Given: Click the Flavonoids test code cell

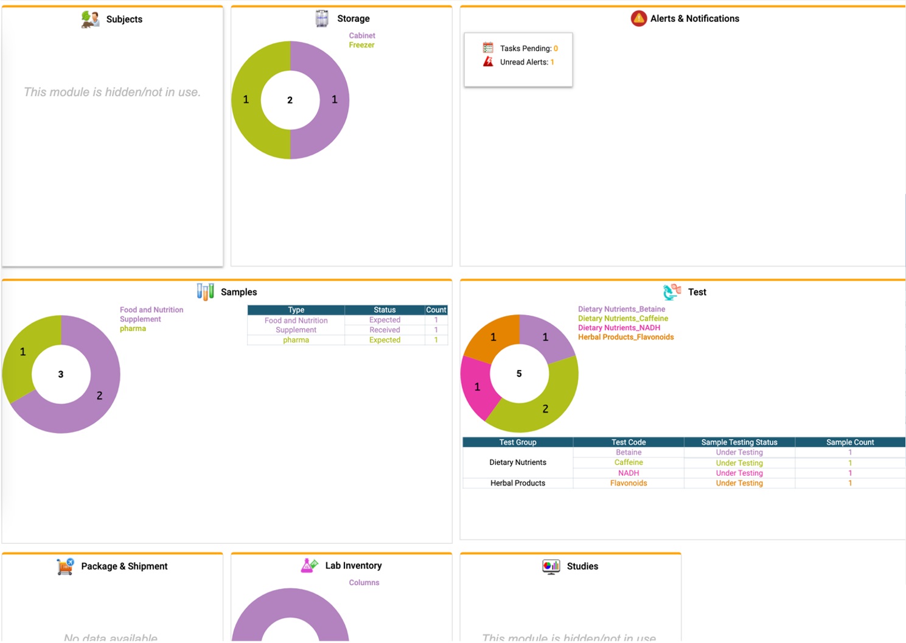Looking at the screenshot, I should 629,483.
